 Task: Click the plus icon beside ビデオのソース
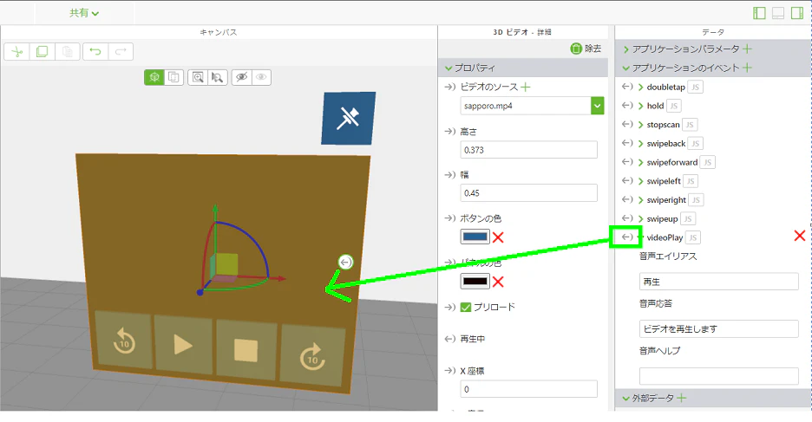[525, 87]
